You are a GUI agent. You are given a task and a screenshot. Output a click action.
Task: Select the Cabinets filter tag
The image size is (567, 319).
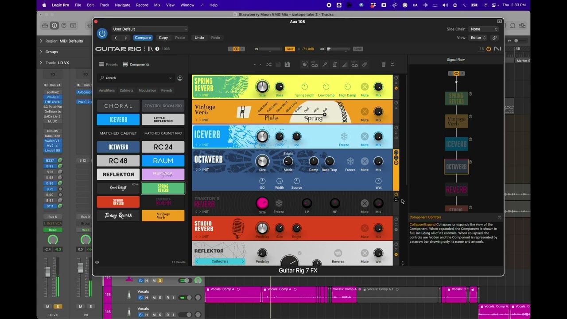point(127,90)
